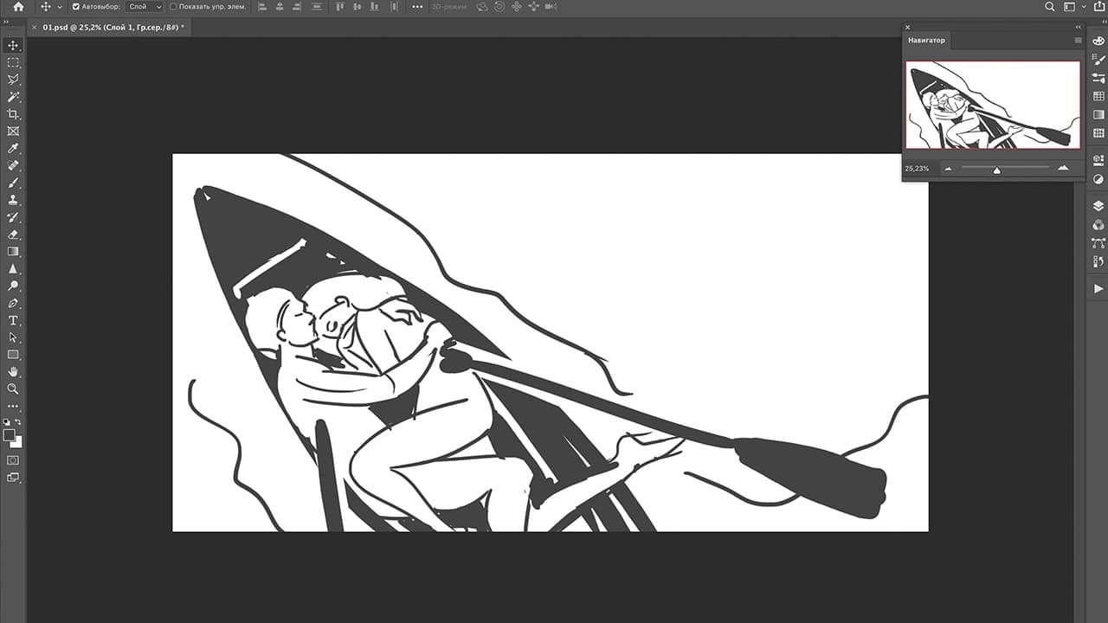Select the Crop tool
Screen dimensions: 1108x623
[x=13, y=114]
